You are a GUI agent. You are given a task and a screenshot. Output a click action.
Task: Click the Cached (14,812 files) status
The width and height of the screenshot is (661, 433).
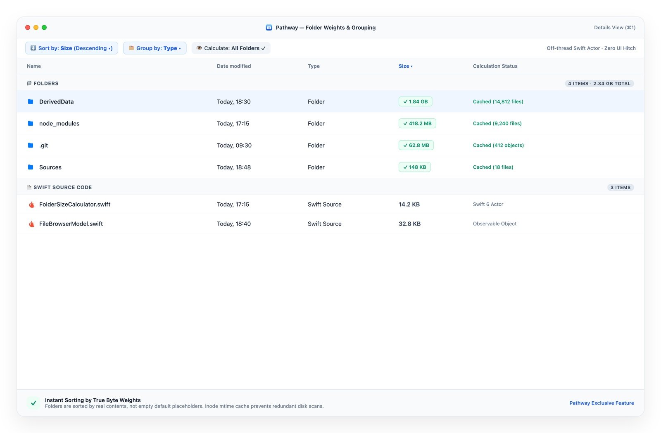498,101
